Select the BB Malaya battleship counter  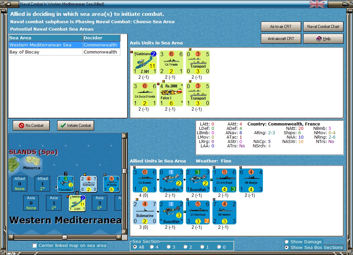pyautogui.click(x=251, y=180)
